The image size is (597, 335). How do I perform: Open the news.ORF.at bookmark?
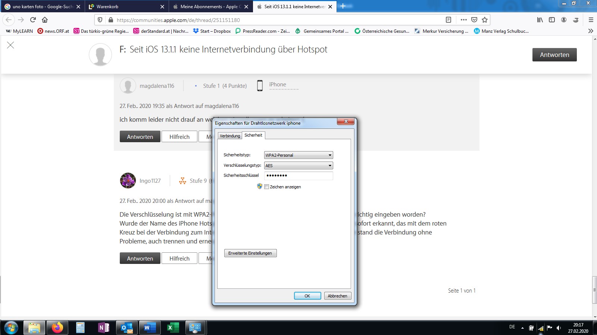pyautogui.click(x=53, y=31)
